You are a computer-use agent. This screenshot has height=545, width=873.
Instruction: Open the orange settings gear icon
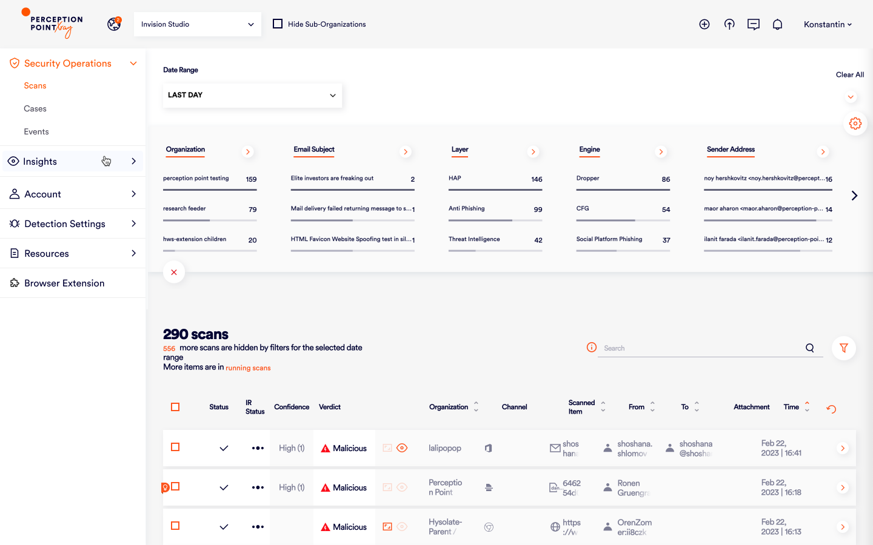point(855,124)
